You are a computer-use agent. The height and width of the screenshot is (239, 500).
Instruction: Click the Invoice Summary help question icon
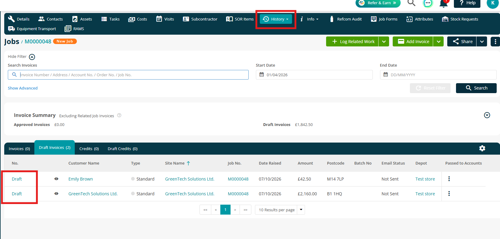coord(119,115)
